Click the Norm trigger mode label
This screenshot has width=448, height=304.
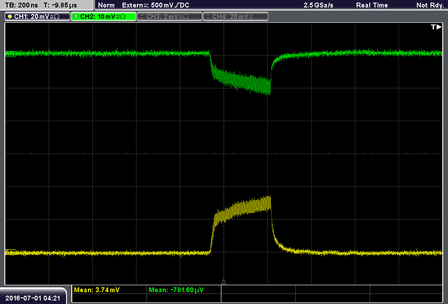click(106, 5)
